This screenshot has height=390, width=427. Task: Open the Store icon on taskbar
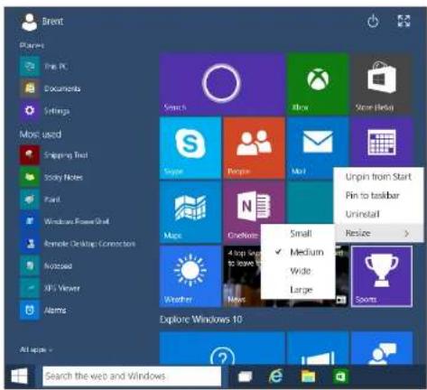click(340, 376)
